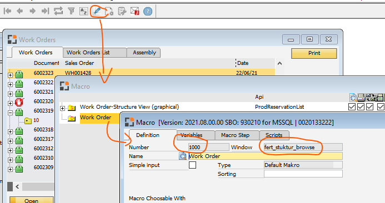Collapse work order 6002319 tree node
385x203 pixels.
11,113
